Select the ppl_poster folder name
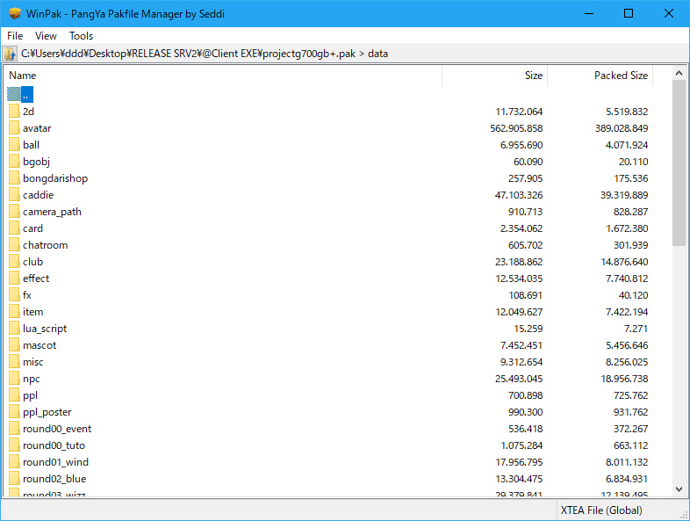 click(47, 412)
